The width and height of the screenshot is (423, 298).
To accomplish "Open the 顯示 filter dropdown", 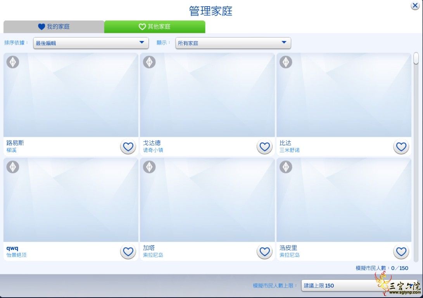I will pos(233,43).
